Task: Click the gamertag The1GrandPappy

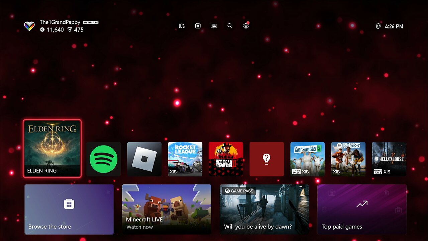Action: pyautogui.click(x=60, y=22)
